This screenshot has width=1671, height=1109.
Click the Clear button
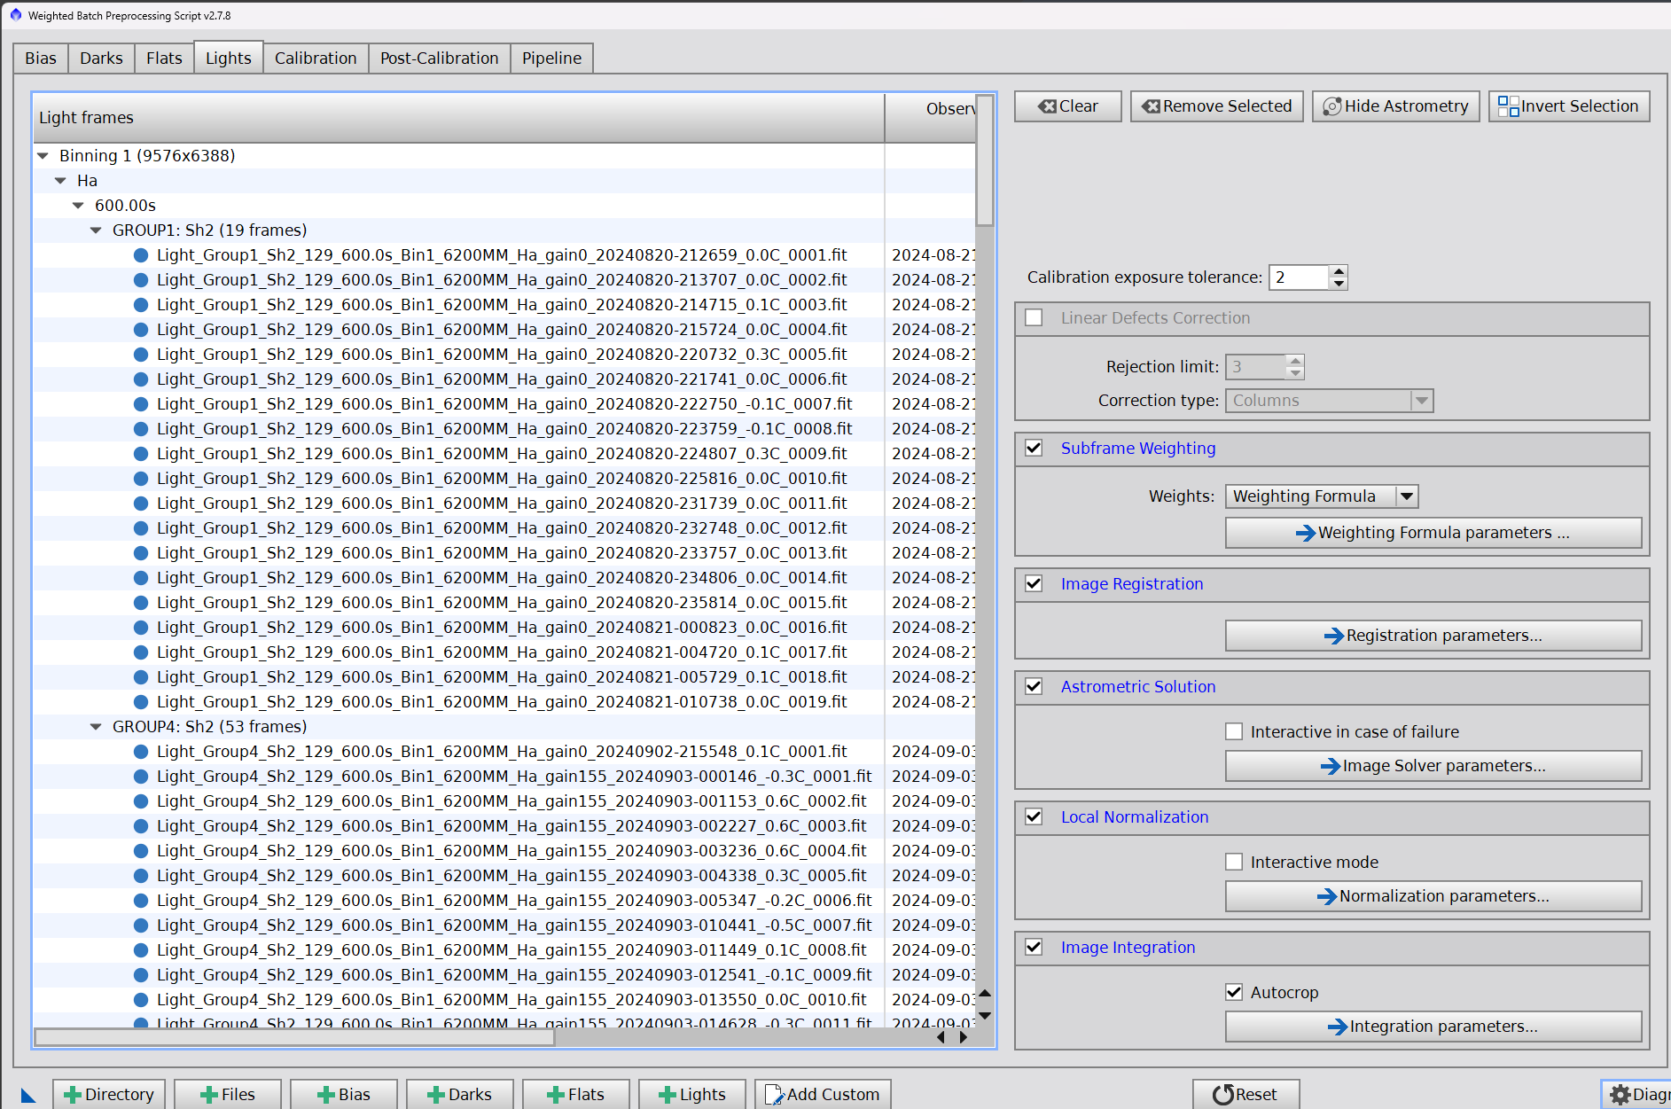coord(1068,106)
